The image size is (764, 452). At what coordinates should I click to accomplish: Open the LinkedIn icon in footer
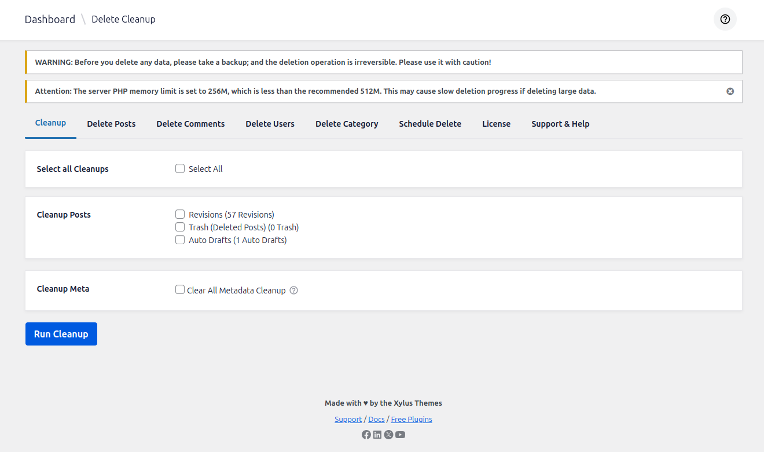377,435
